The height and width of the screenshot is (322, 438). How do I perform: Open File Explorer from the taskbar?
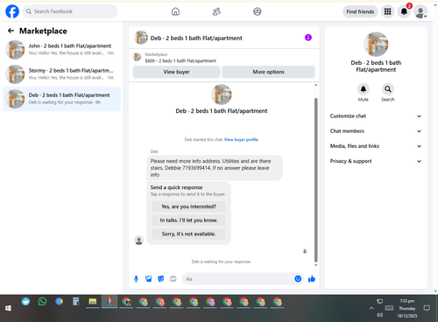pyautogui.click(x=93, y=302)
